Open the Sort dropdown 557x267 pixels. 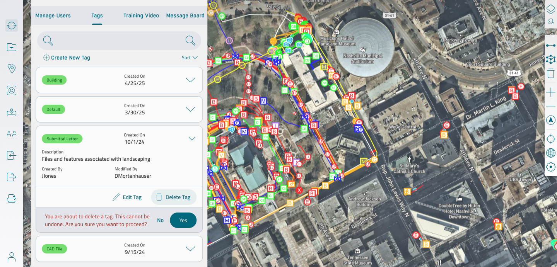(190, 58)
